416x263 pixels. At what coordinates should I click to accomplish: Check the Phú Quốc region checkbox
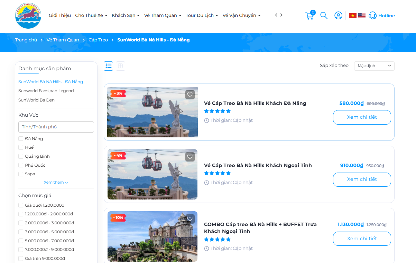(x=21, y=165)
